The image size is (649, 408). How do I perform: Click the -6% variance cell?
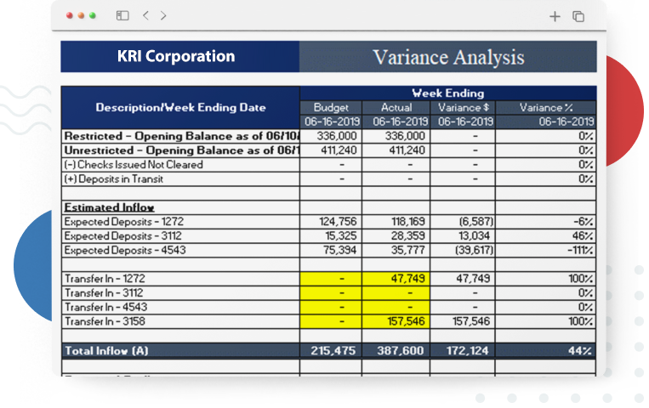coord(546,221)
